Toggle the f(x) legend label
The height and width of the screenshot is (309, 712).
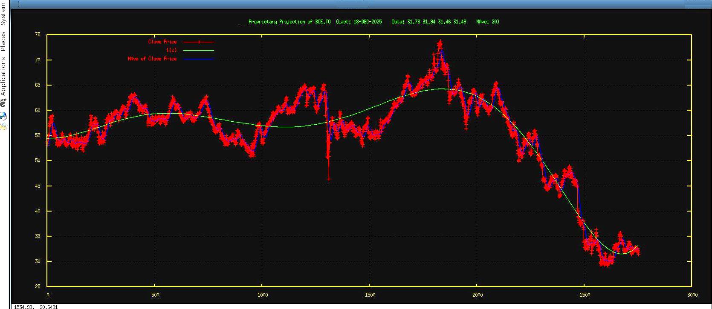click(171, 50)
